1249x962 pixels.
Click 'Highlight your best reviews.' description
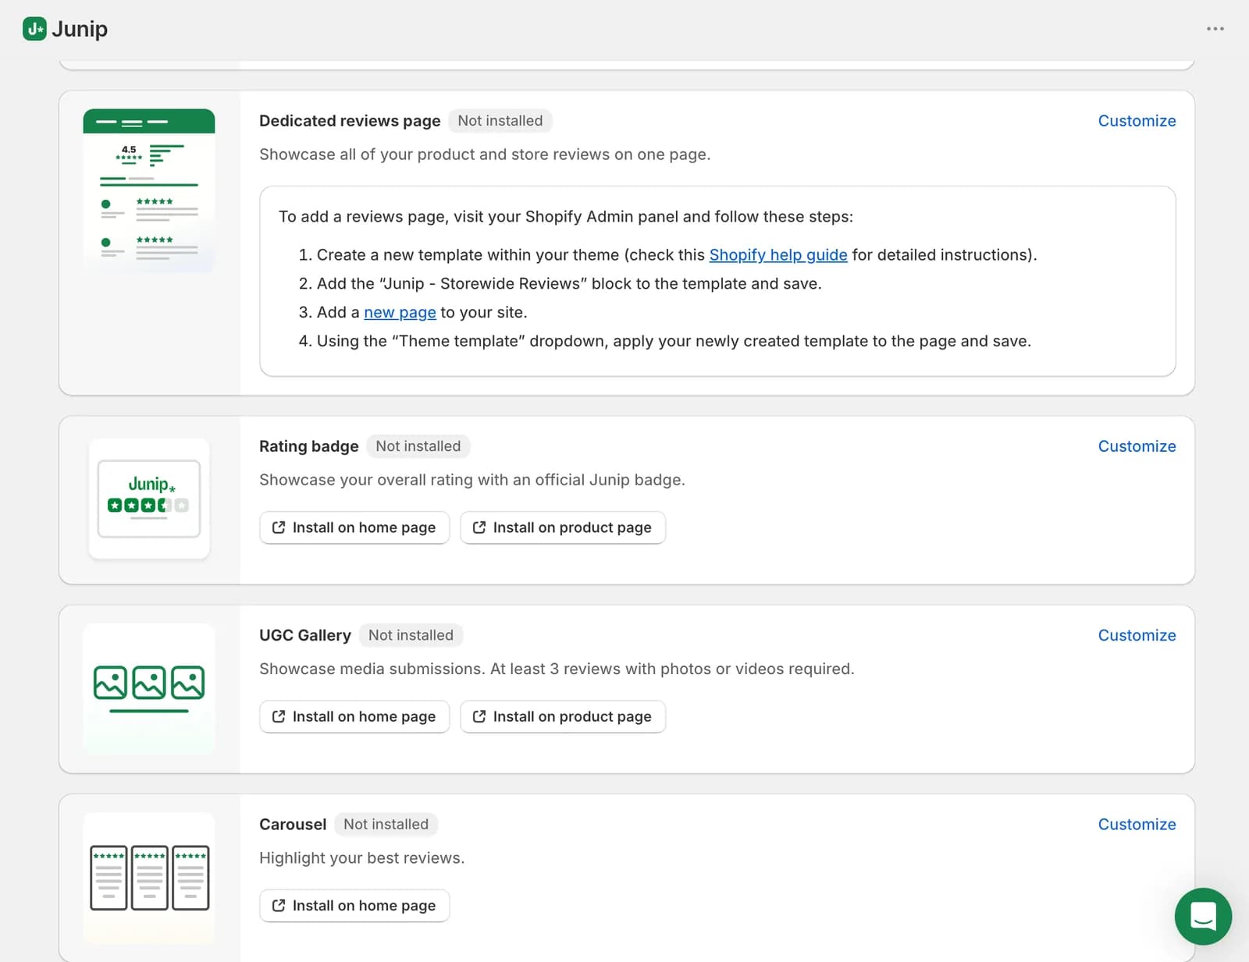[362, 858]
